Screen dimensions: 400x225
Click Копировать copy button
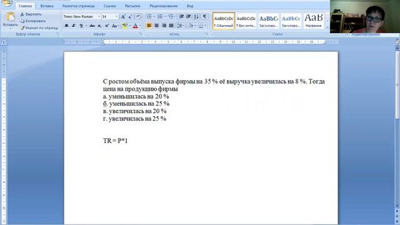coord(33,21)
